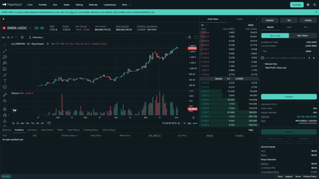The width and height of the screenshot is (319, 179).
Task: Select Buy / Long side
Action: click(275, 35)
